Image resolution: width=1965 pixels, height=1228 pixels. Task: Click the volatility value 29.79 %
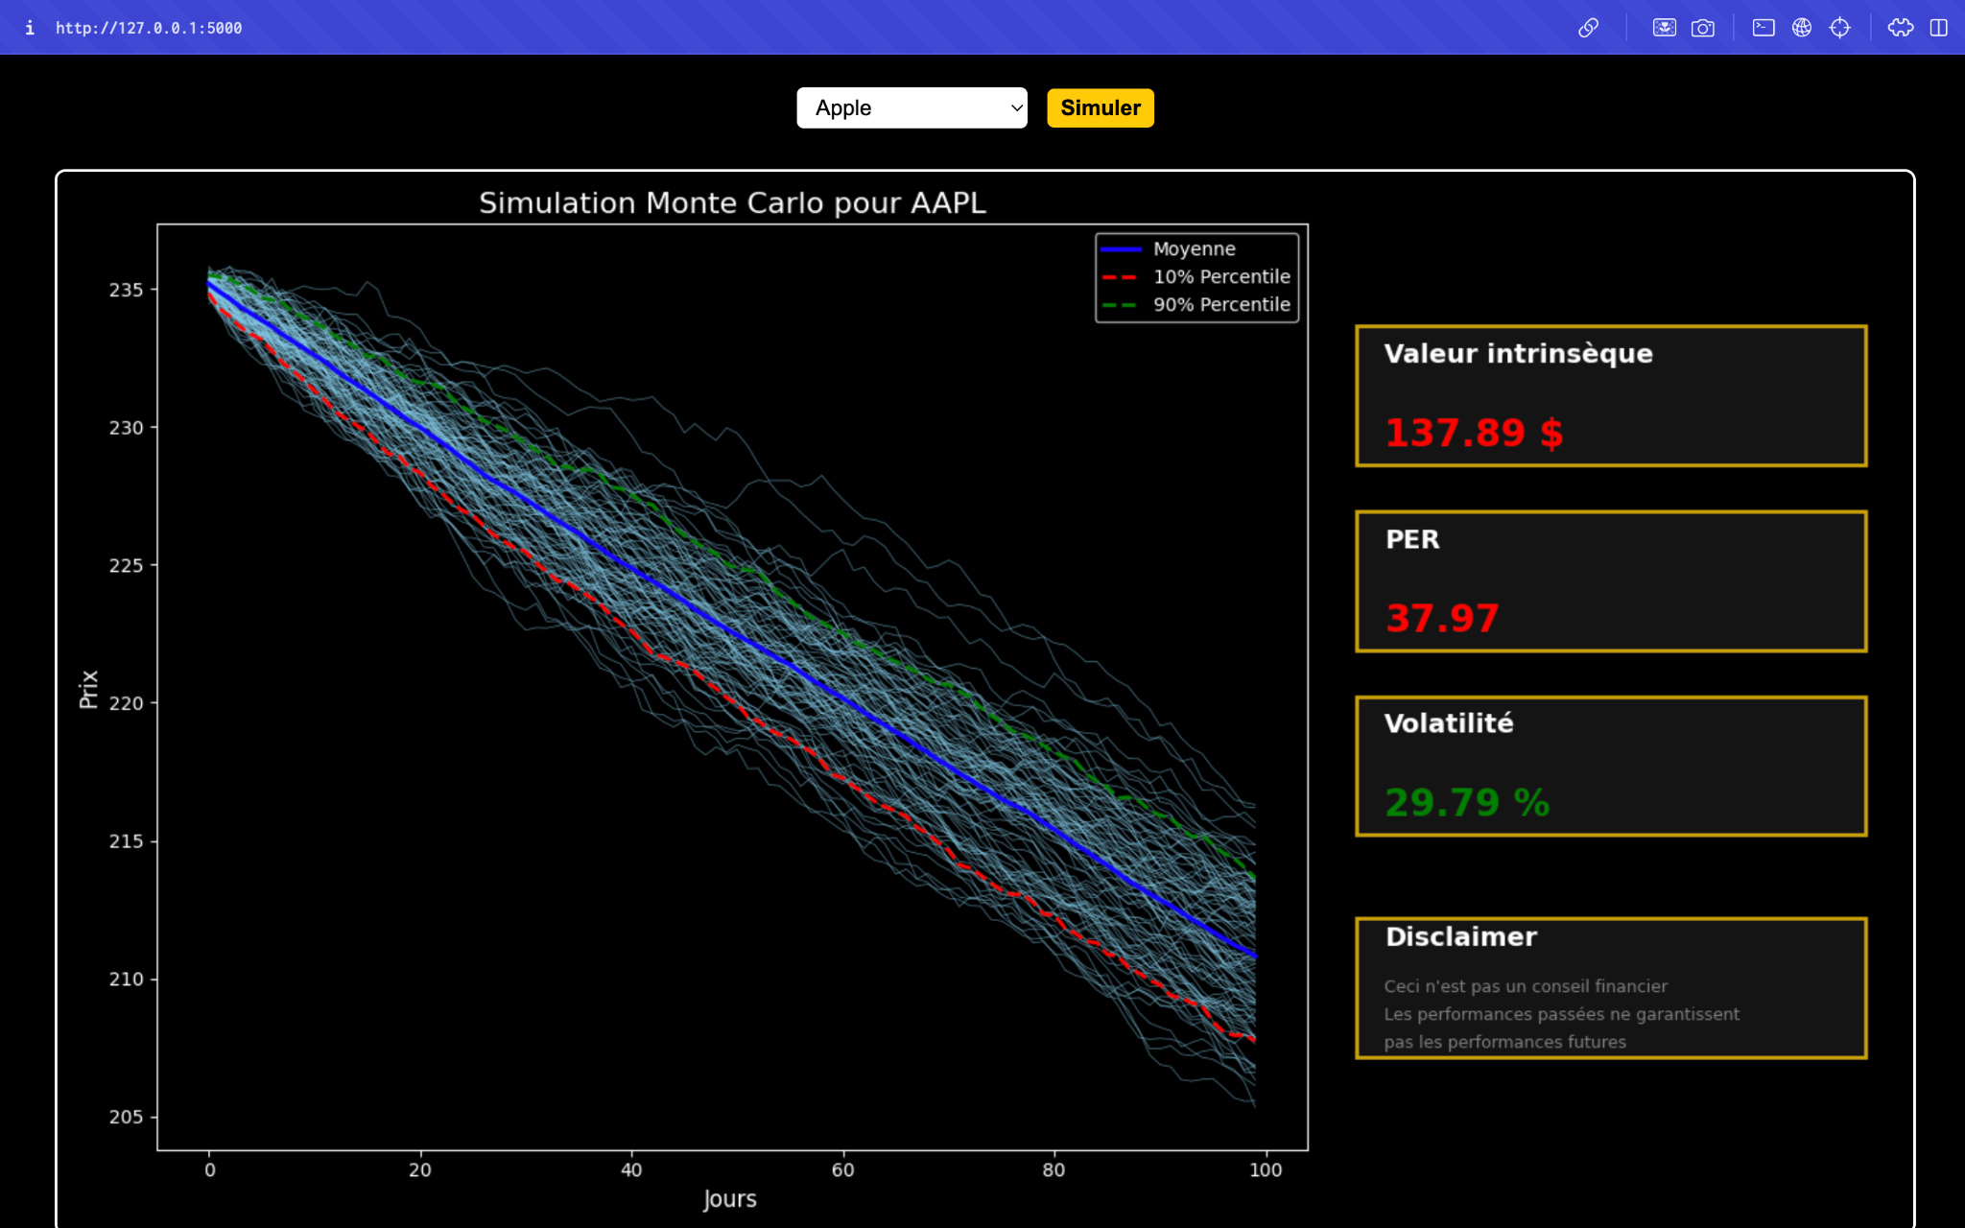coord(1467,803)
